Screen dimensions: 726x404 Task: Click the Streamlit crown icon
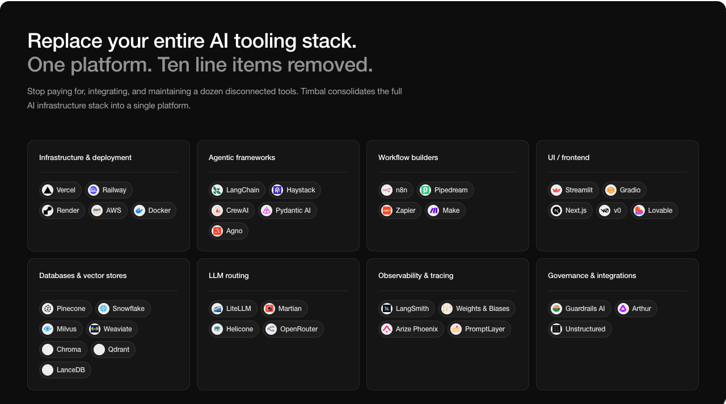pyautogui.click(x=556, y=190)
